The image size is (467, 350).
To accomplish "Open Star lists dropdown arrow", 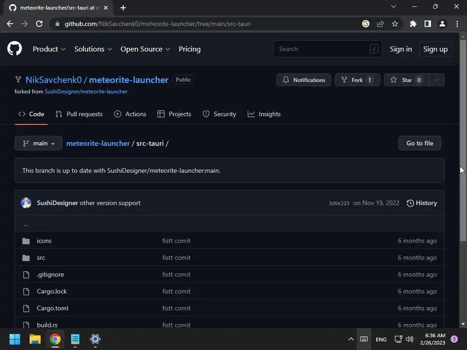I will point(437,80).
